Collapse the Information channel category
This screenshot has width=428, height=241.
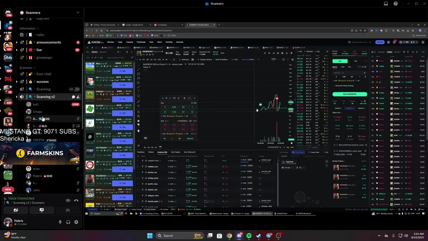point(29,28)
